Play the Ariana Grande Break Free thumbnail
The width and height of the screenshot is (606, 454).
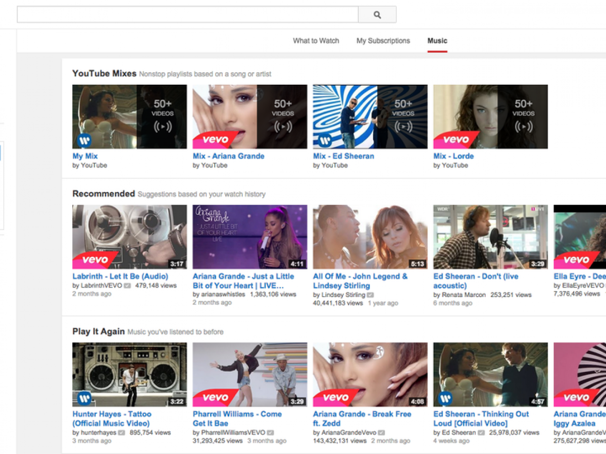tap(370, 374)
